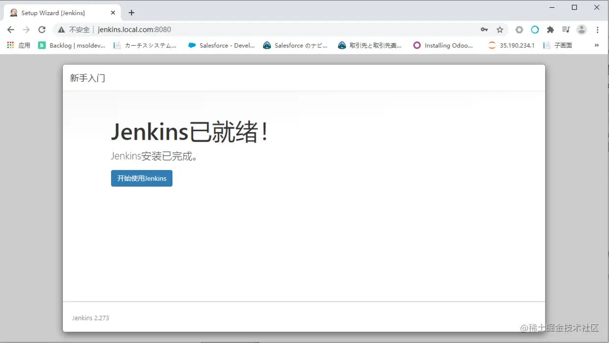Image resolution: width=609 pixels, height=343 pixels.
Task: Open the media control playlist icon
Action: pyautogui.click(x=566, y=29)
